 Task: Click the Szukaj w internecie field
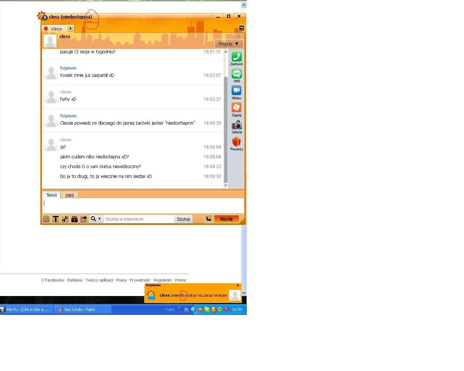point(139,219)
